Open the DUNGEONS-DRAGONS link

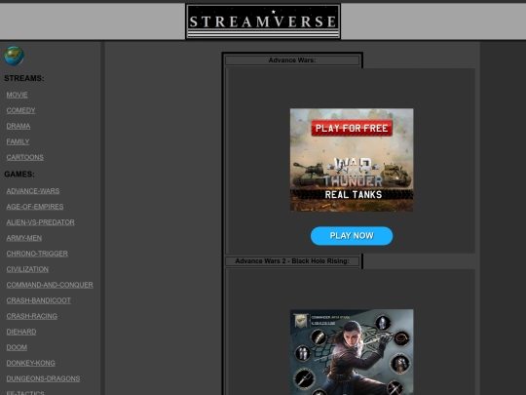[43, 378]
